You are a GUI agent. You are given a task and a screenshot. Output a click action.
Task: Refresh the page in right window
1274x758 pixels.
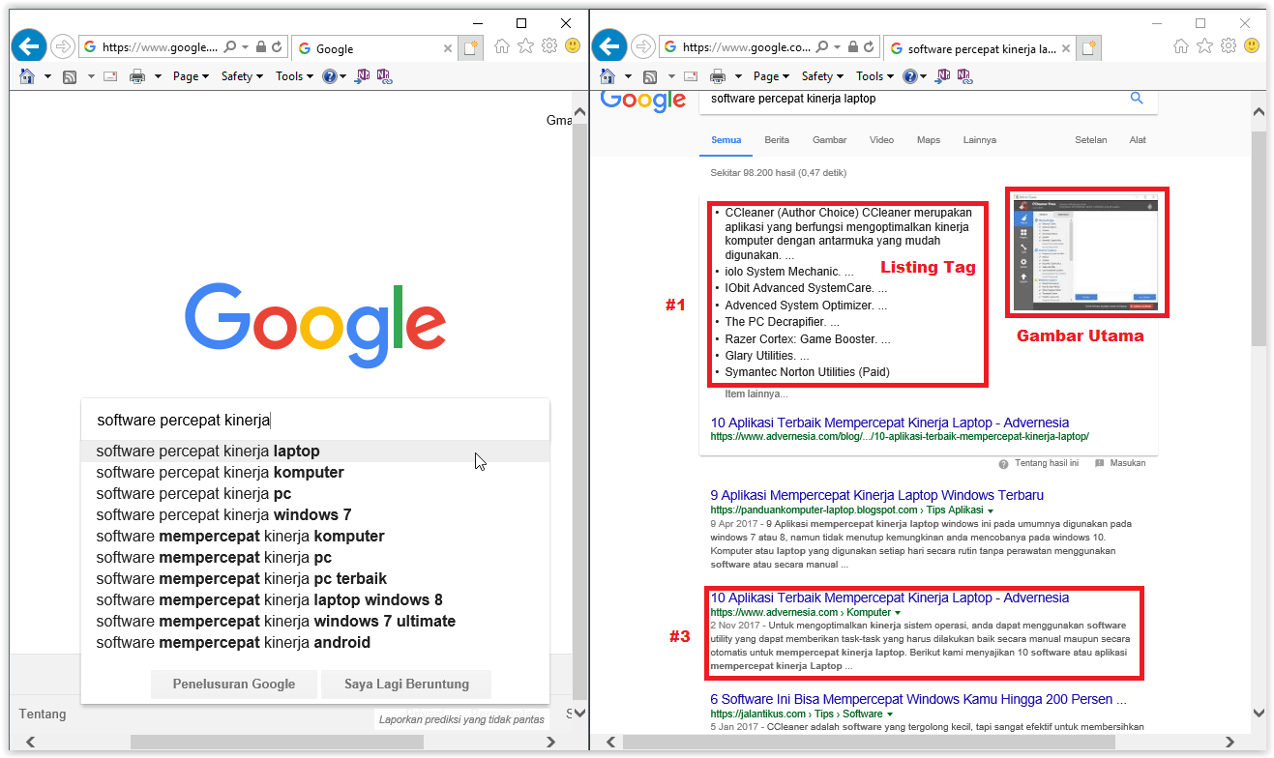click(x=868, y=46)
